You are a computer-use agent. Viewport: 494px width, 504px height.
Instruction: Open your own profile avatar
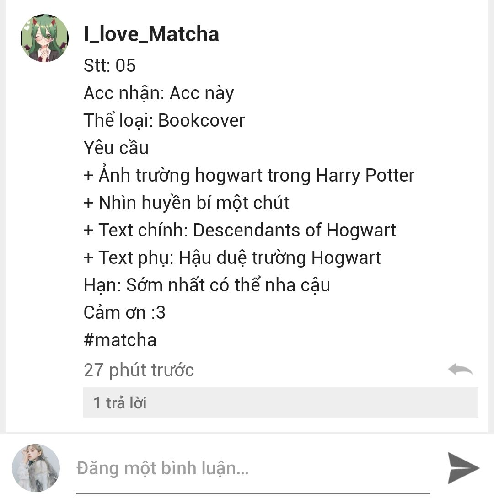[x=36, y=468]
